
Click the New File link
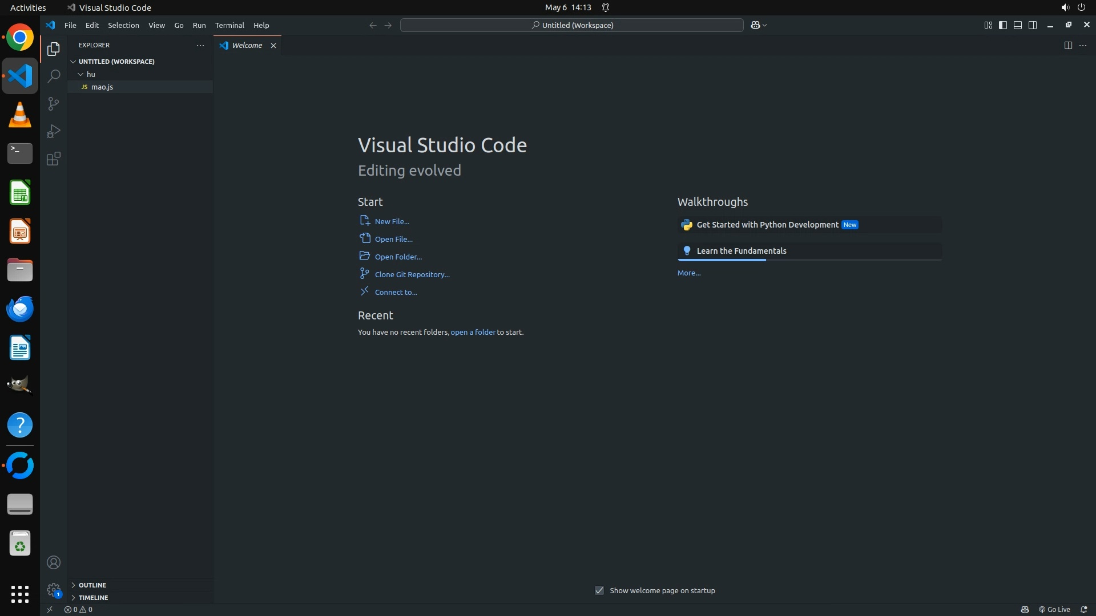point(392,221)
